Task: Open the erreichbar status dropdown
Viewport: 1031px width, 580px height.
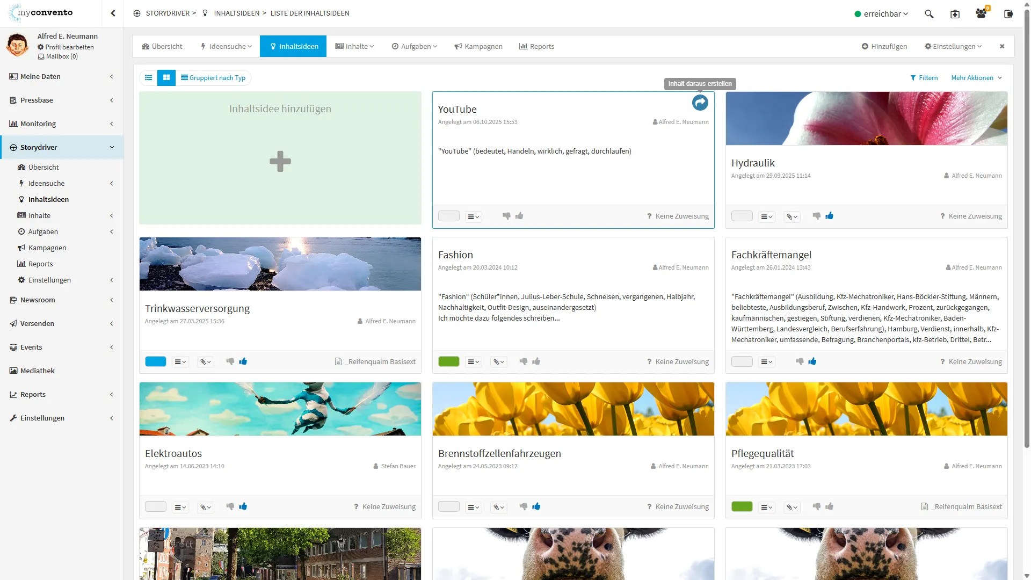Action: (881, 14)
